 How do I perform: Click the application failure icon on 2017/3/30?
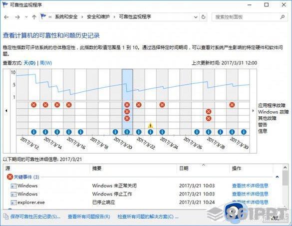pos(232,105)
